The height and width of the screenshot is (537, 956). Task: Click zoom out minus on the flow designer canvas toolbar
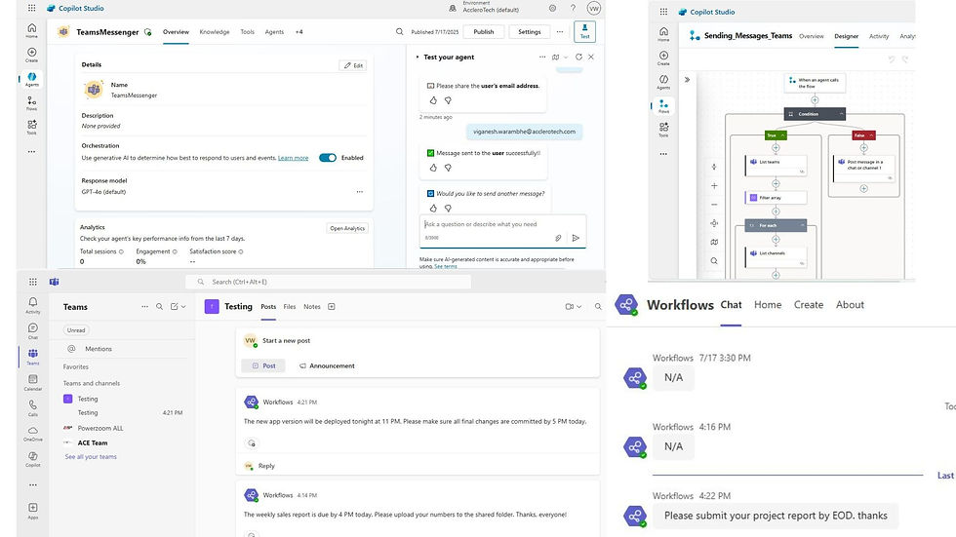(714, 205)
